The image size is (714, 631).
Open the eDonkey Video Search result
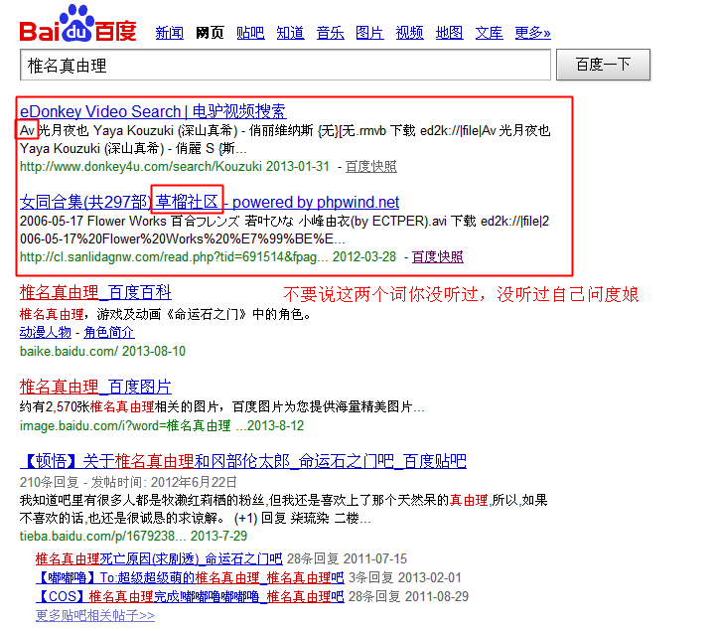(x=153, y=111)
